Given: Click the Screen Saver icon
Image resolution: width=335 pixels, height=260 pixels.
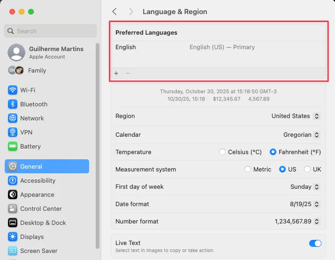Looking at the screenshot, I should [x=13, y=251].
